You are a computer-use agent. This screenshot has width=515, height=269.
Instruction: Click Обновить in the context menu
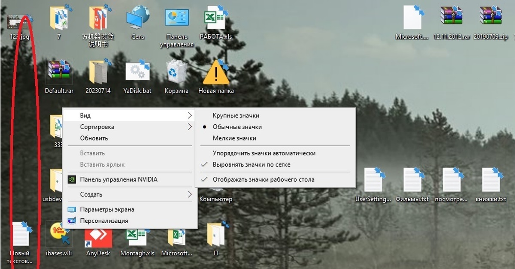[x=94, y=138]
